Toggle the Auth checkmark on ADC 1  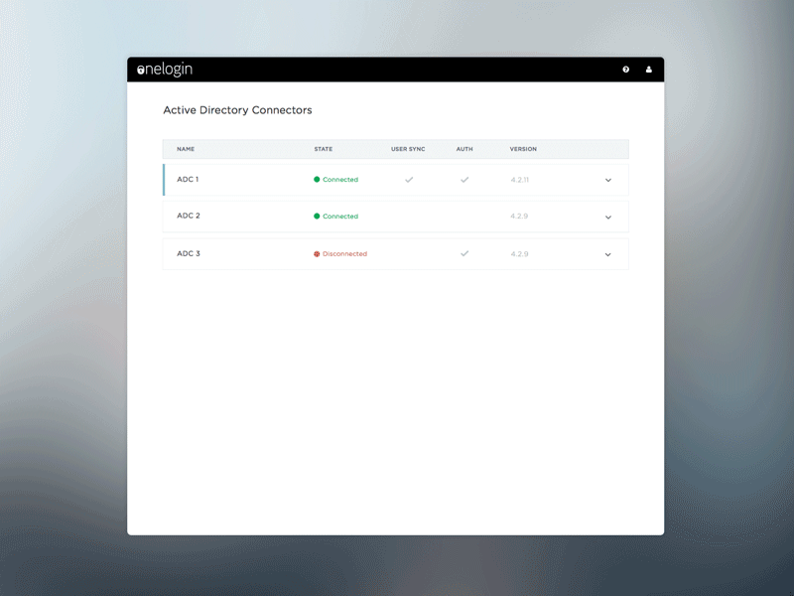(x=463, y=180)
